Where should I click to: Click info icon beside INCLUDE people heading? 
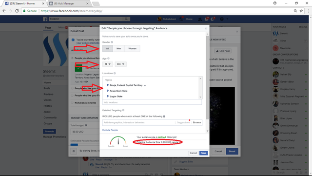click(x=164, y=116)
